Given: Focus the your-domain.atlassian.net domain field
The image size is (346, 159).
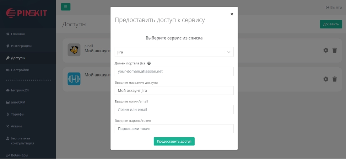Looking at the screenshot, I should tap(174, 71).
